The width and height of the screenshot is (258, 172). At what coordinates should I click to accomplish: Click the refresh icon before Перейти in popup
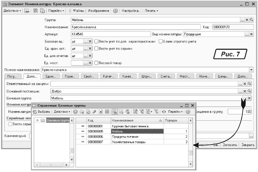164,112
